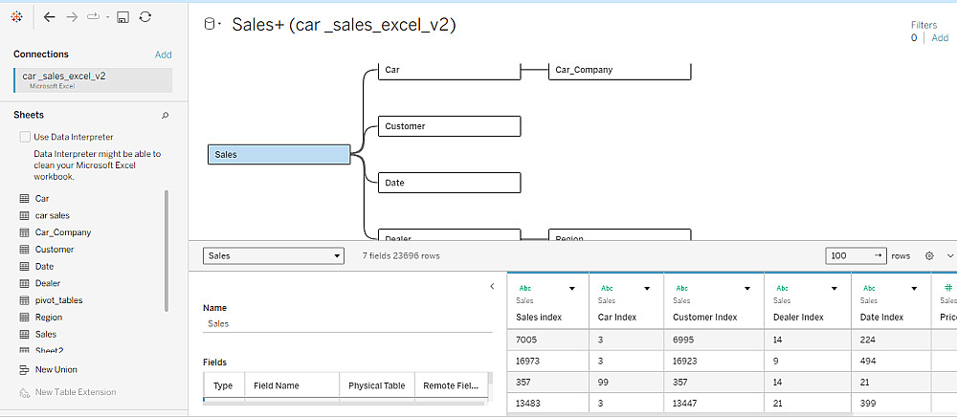Refresh the data source
957x417 pixels.
tap(145, 17)
